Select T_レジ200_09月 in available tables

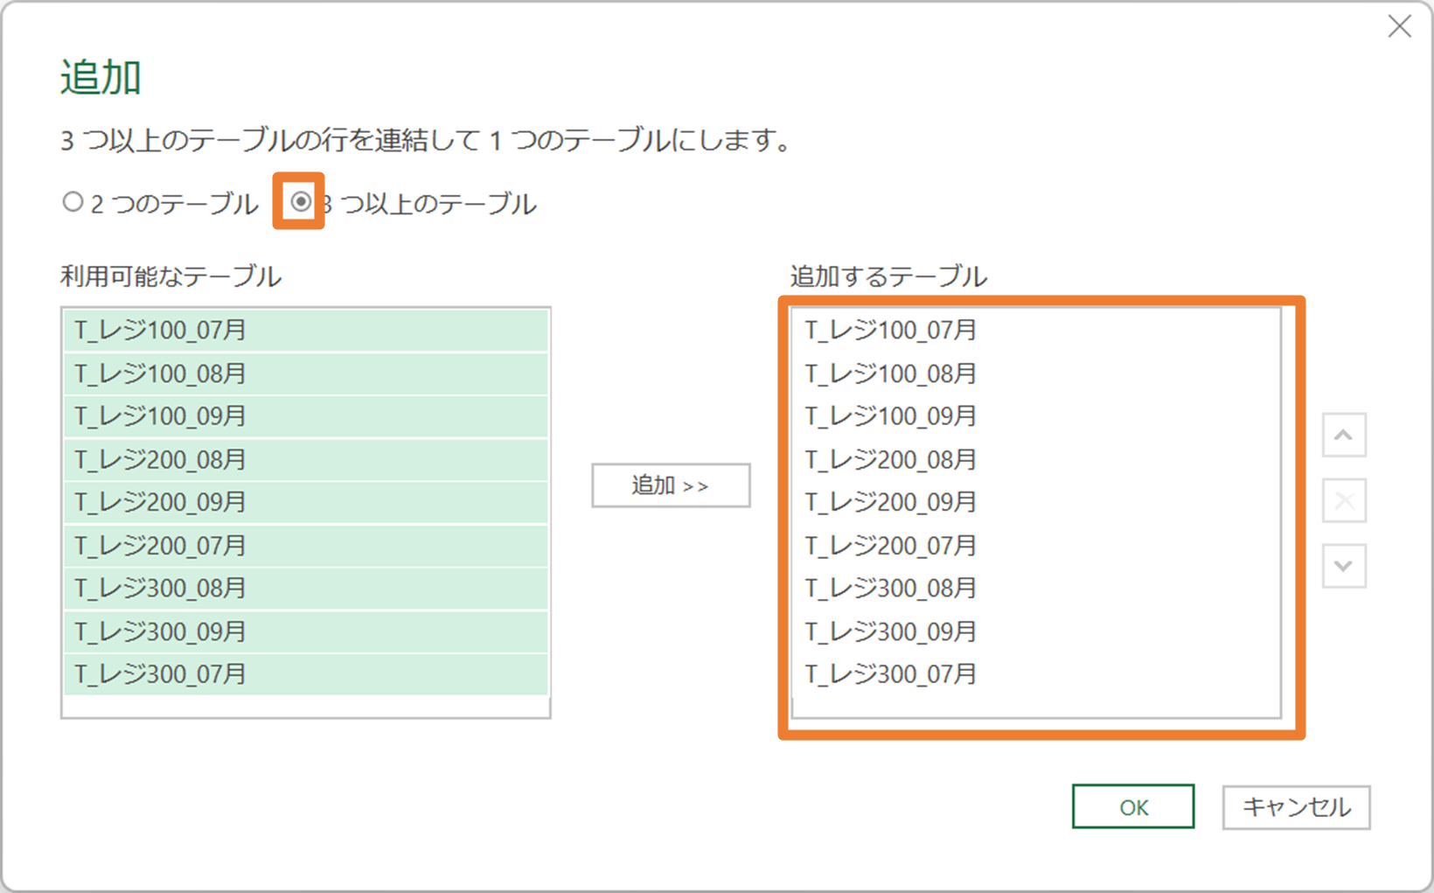click(x=306, y=502)
